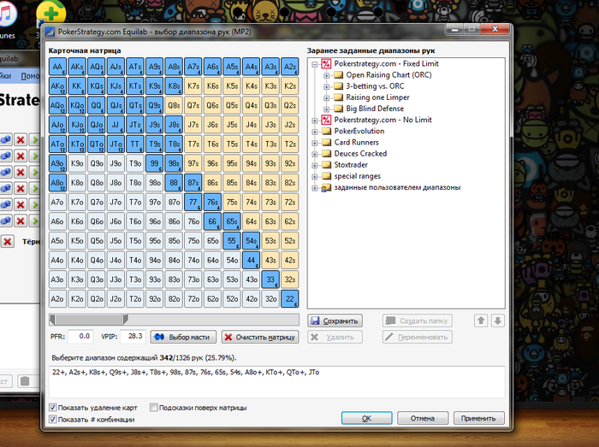Select the AKs hand cell
The height and width of the screenshot is (447, 599).
[77, 67]
